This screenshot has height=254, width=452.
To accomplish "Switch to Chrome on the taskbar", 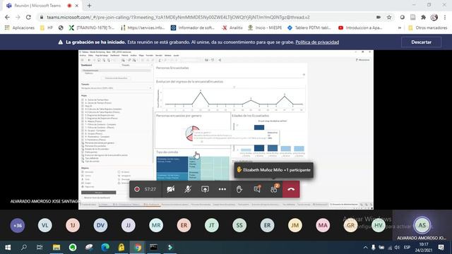I will pos(138,248).
